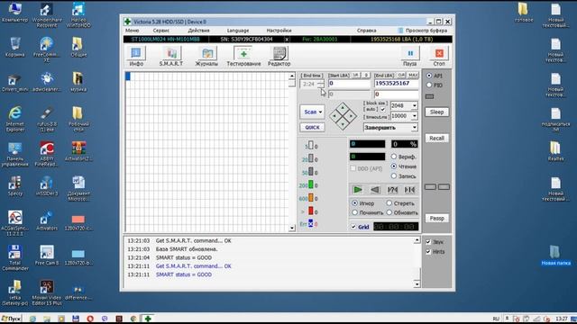Open the Завершить action dropdown
Viewport: 577px width, 324px height.
click(x=415, y=128)
